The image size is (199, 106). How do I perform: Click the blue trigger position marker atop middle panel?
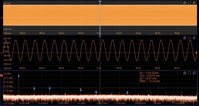pos(100,36)
